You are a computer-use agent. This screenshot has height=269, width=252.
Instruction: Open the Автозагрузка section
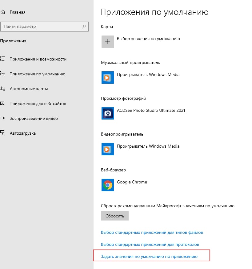[23, 133]
